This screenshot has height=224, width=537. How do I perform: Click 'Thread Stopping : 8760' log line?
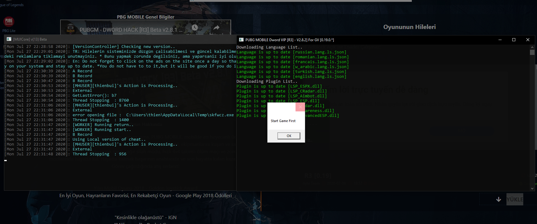(x=67, y=100)
